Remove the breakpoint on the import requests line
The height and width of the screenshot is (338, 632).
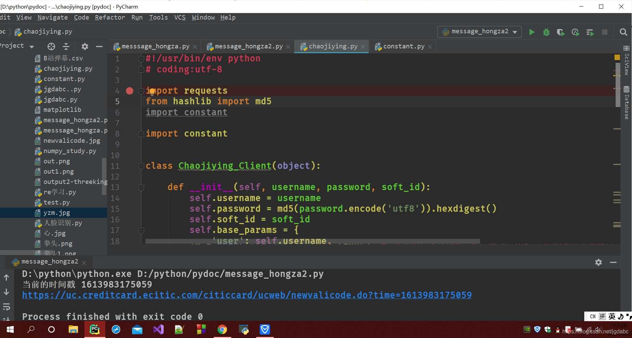[129, 91]
